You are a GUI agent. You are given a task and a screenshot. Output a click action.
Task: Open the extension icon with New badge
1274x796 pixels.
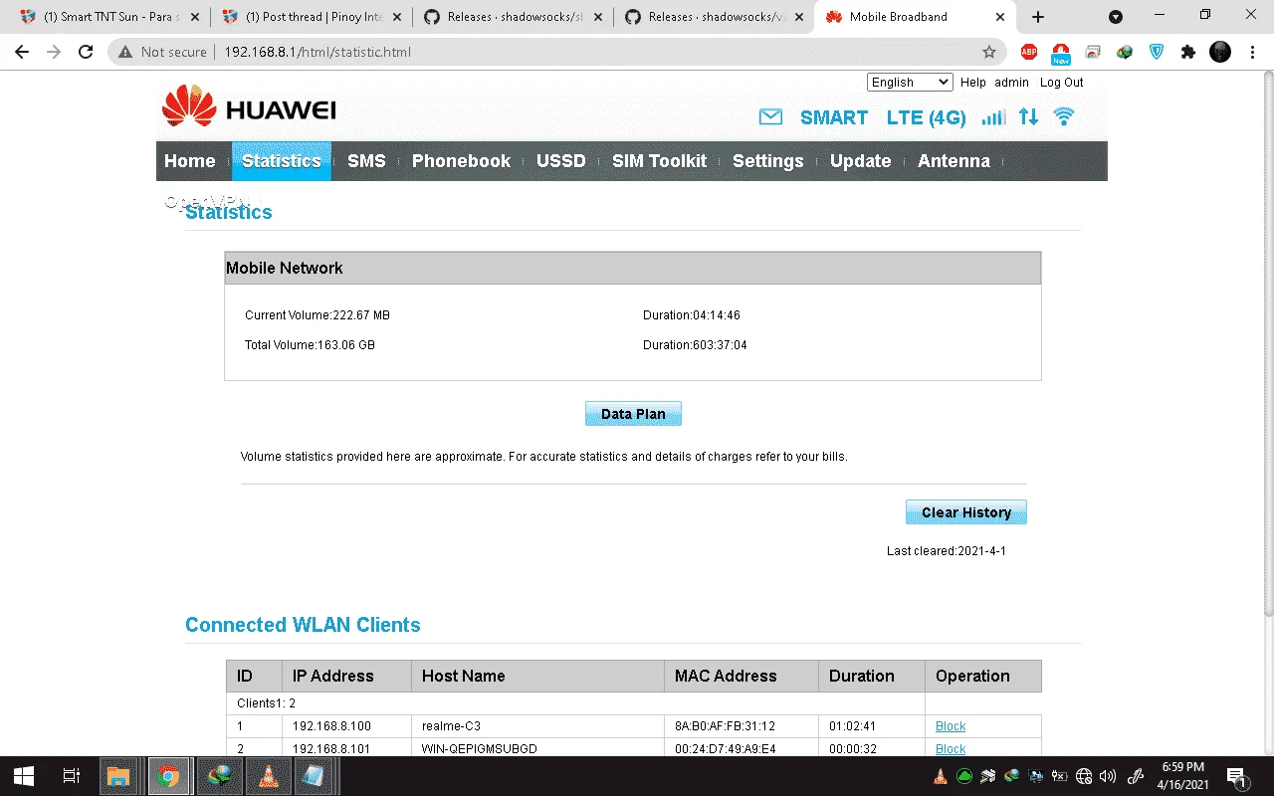click(1061, 53)
